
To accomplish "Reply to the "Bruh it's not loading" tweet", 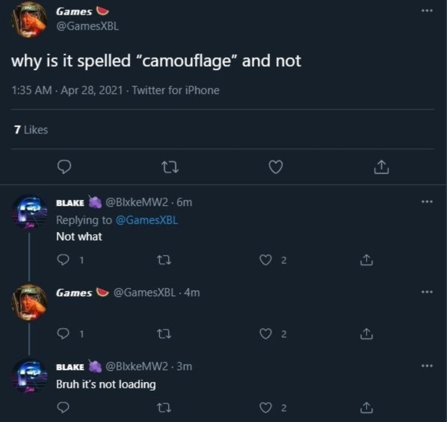I will click(62, 408).
